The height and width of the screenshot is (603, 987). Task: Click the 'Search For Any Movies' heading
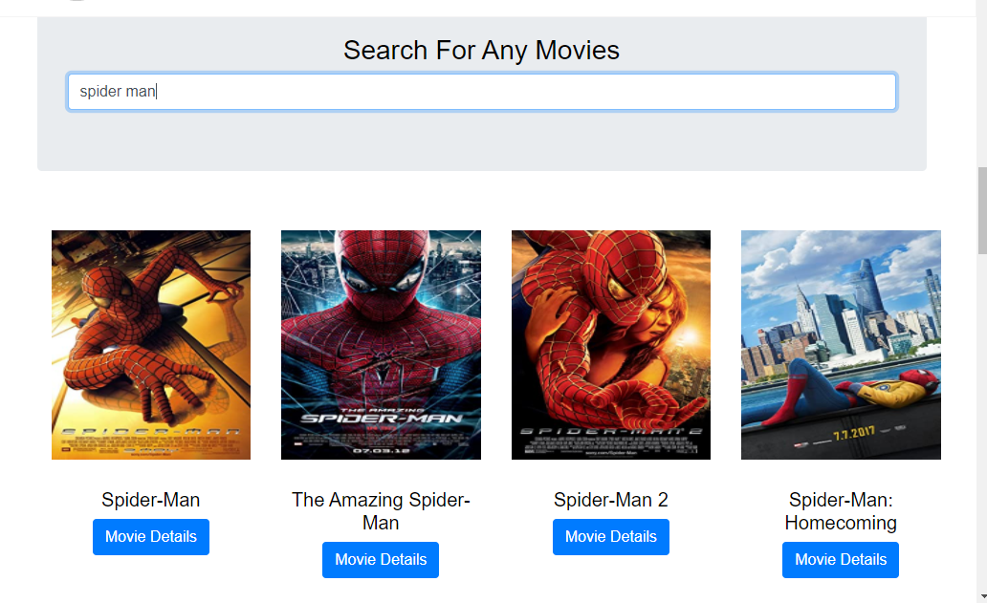click(481, 51)
